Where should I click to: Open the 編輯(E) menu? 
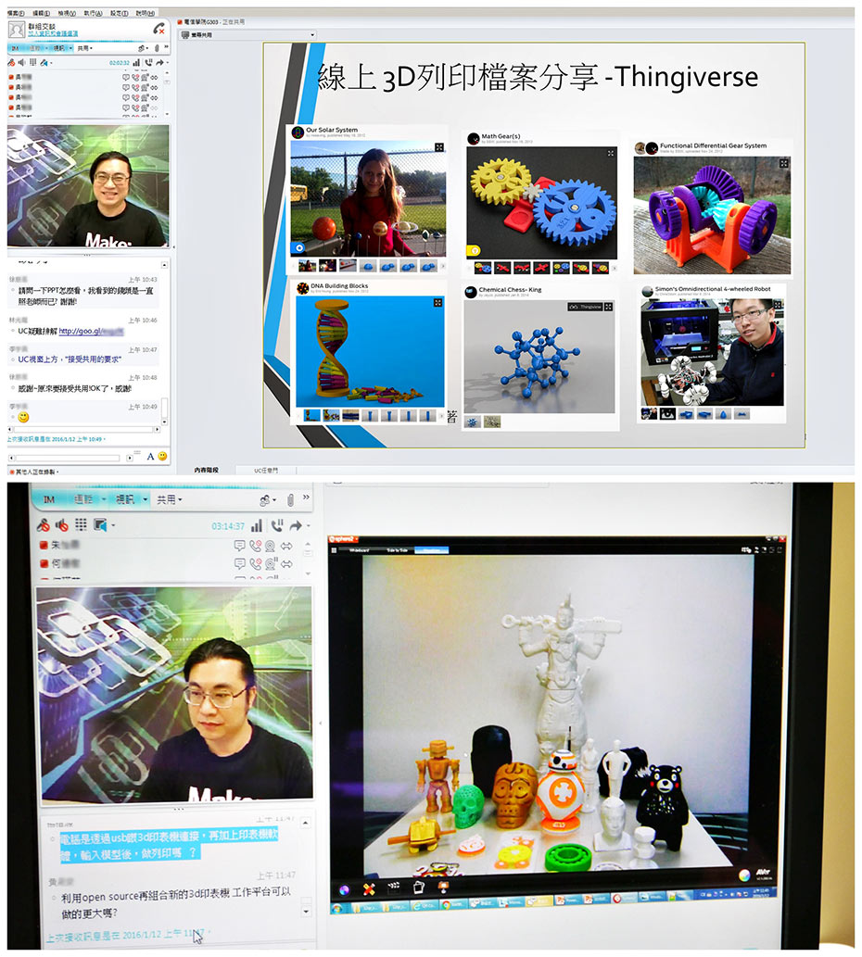point(42,13)
